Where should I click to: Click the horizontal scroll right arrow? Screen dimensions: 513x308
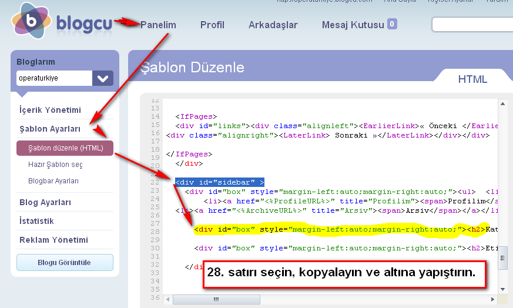coord(492,299)
